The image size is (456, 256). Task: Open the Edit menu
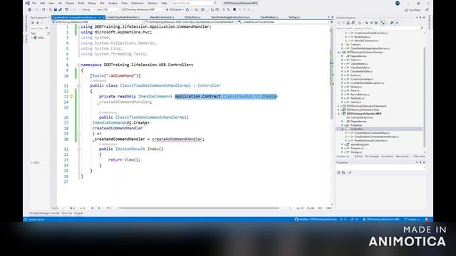tap(43, 3)
